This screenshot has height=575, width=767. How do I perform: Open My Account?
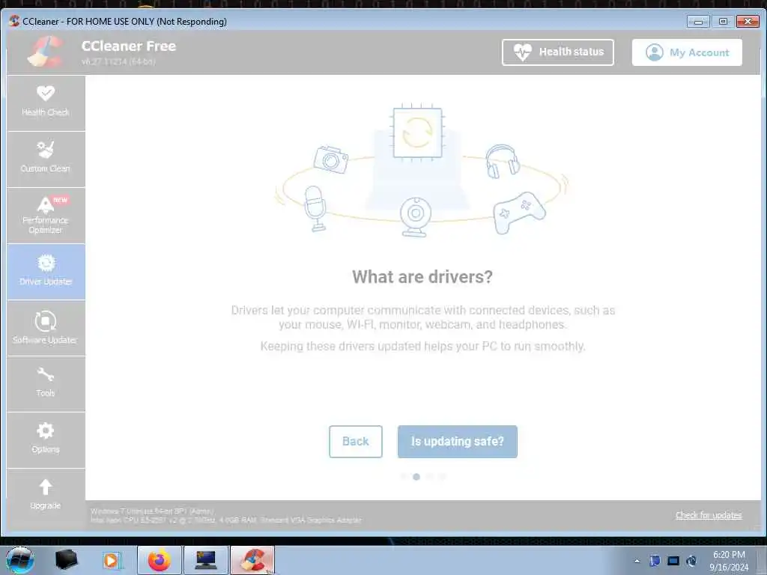pos(687,52)
